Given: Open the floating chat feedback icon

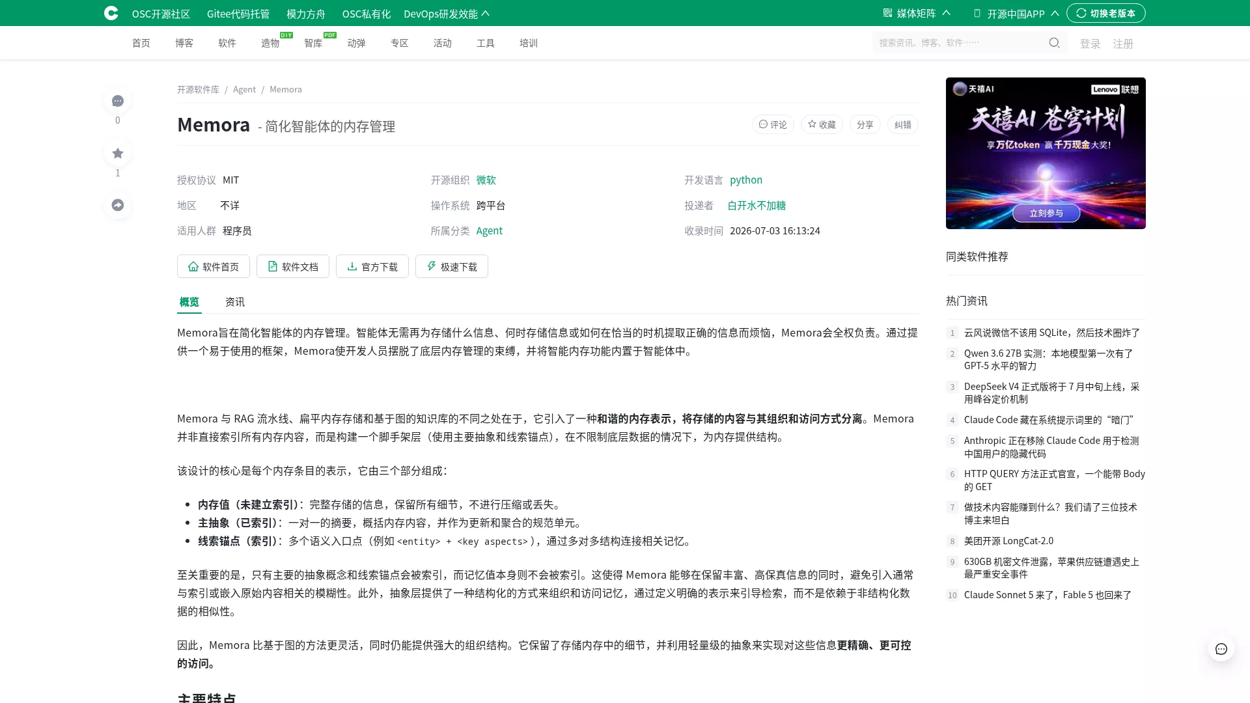Looking at the screenshot, I should pos(1221,648).
